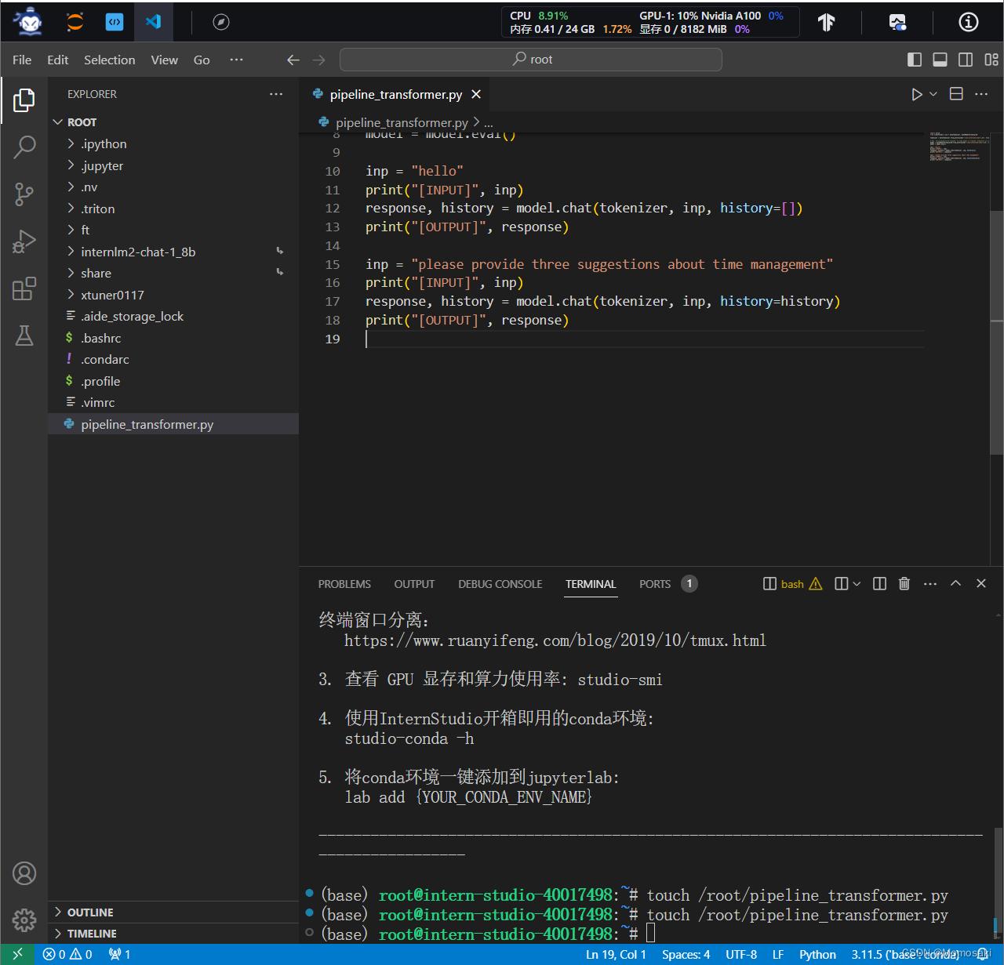Split the terminal panel
1004x965 pixels.
(879, 583)
